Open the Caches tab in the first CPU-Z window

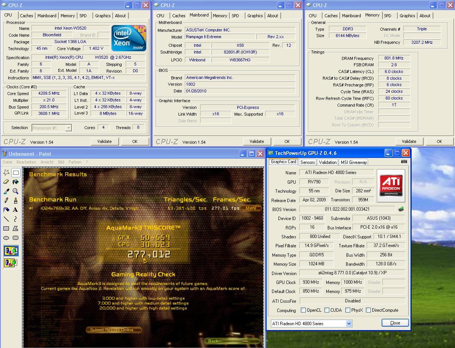point(27,16)
